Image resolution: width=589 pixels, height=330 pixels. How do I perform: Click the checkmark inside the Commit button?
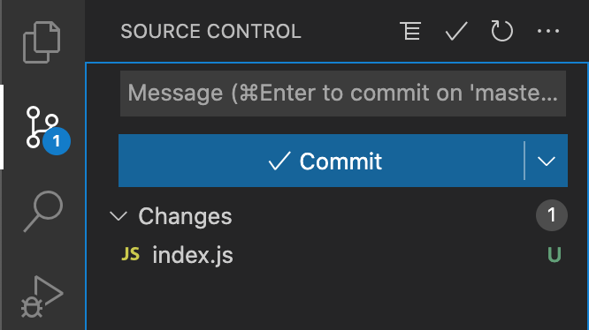coord(279,161)
